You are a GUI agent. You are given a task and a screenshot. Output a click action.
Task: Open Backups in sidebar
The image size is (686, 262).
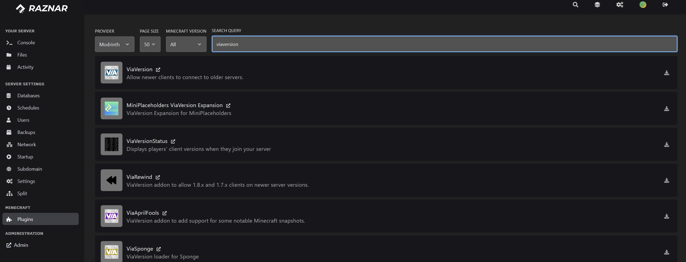41,132
